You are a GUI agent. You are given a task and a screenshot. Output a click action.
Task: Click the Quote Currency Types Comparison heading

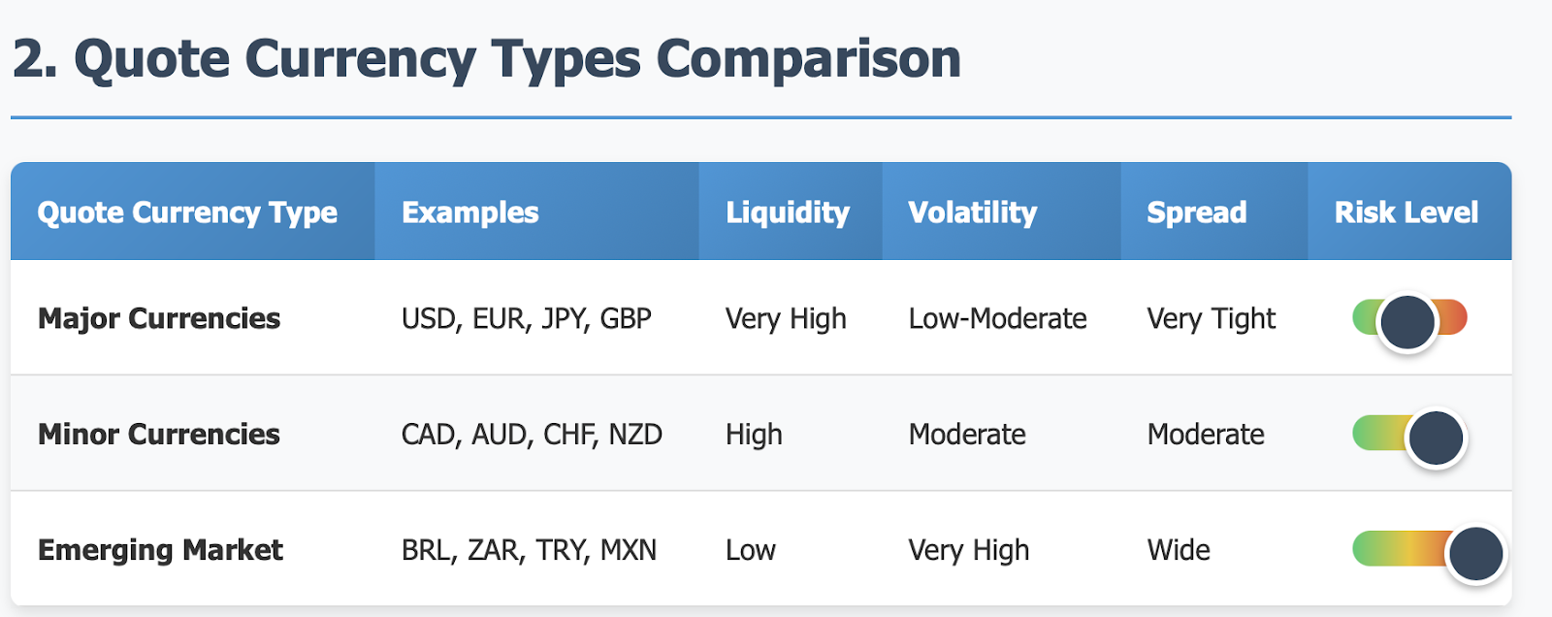[x=487, y=58]
